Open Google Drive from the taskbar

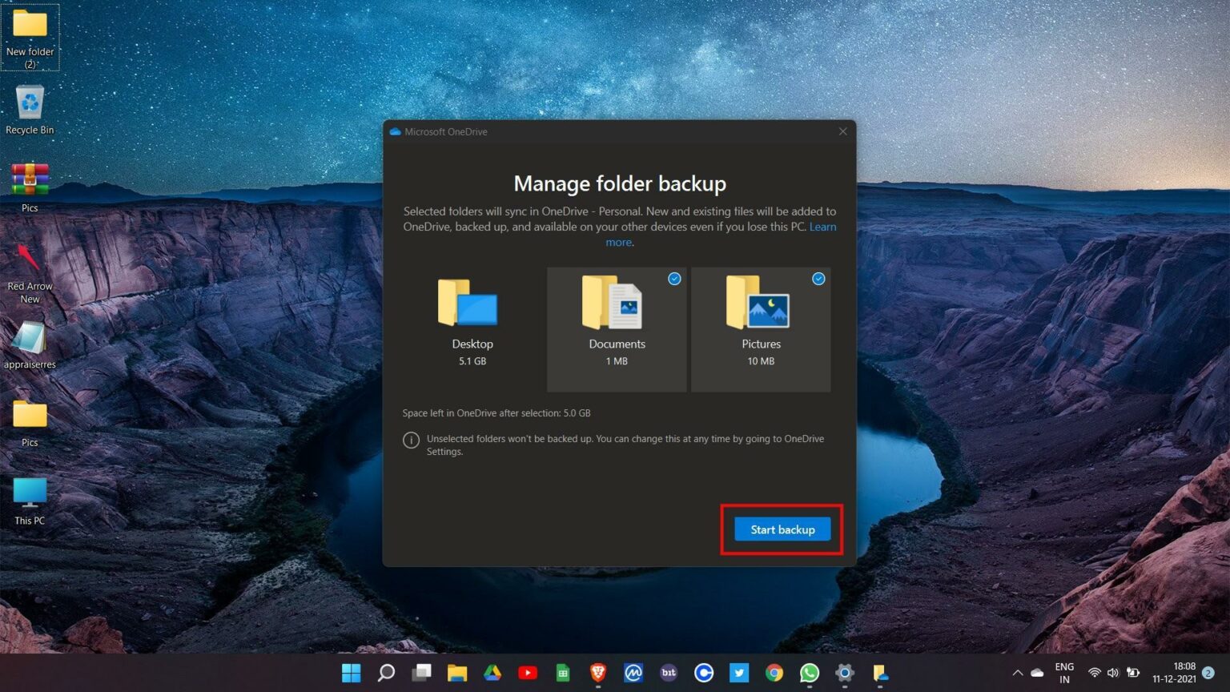[492, 673]
